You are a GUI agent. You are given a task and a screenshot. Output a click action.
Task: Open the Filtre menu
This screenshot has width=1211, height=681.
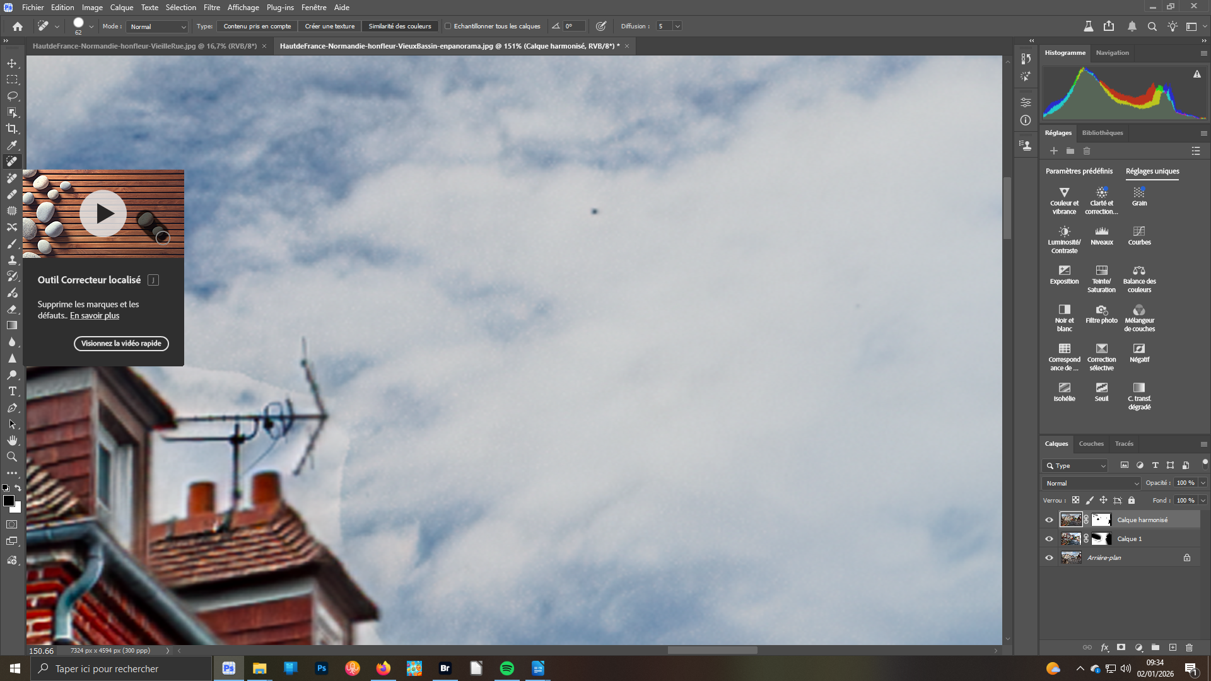211,8
